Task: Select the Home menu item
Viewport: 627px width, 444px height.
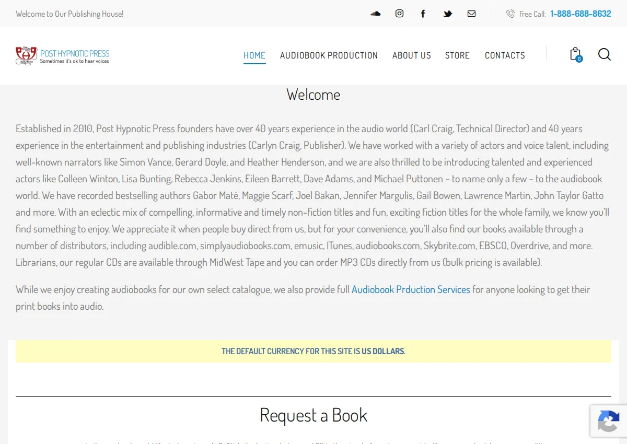Action: tap(254, 55)
